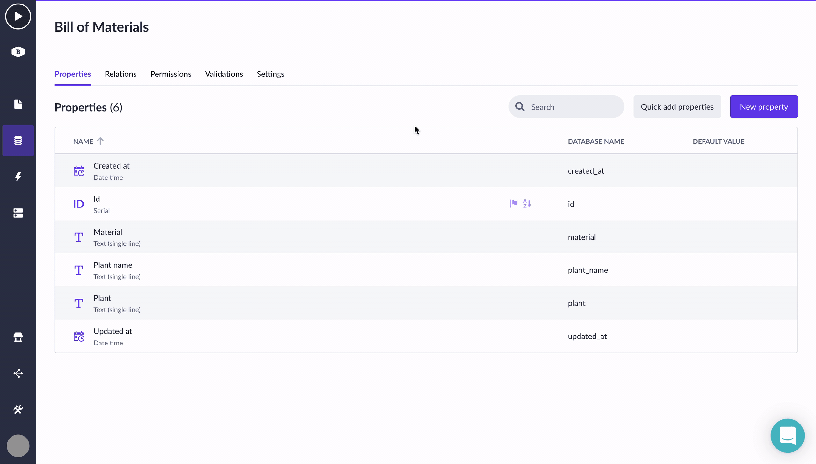
Task: Click the created_at database name cell
Action: pyautogui.click(x=586, y=171)
